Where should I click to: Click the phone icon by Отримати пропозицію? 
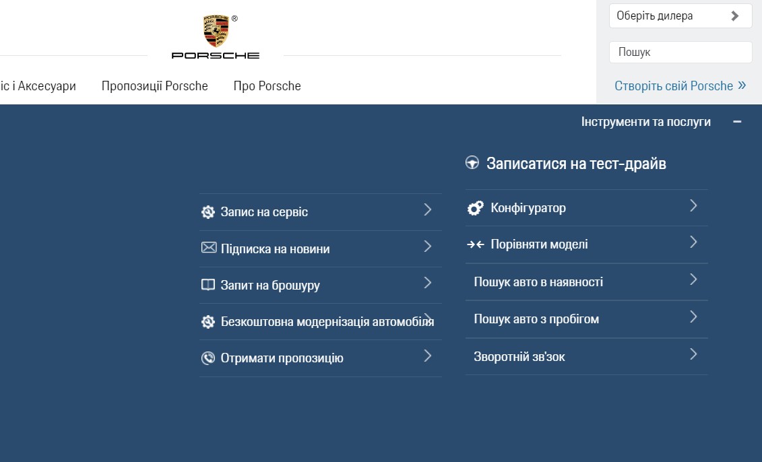coord(208,358)
